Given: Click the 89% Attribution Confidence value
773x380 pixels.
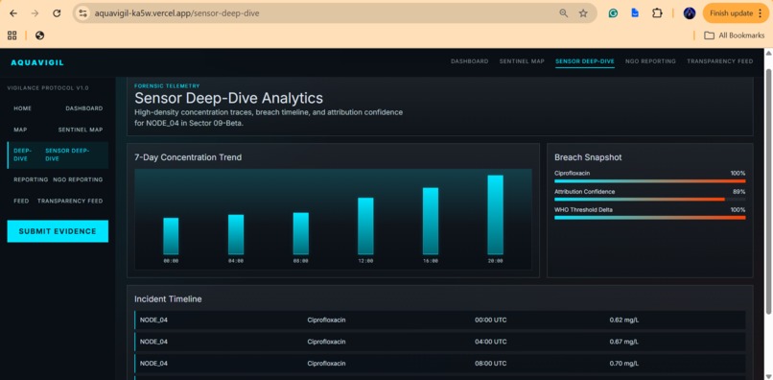Looking at the screenshot, I should (x=739, y=192).
